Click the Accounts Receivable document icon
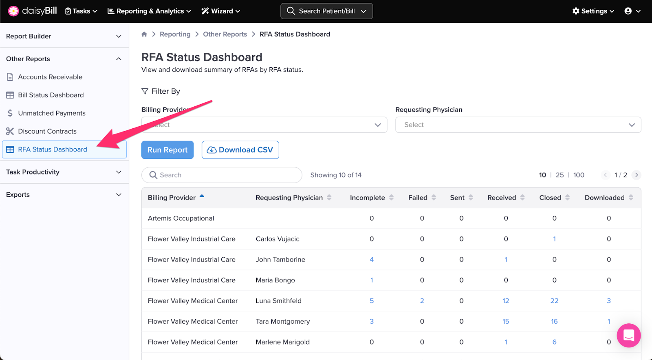This screenshot has width=652, height=360. 10,77
